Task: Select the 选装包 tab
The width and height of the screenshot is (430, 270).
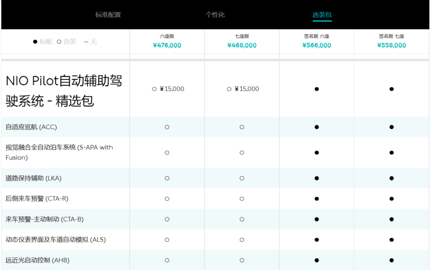Action: pos(322,15)
